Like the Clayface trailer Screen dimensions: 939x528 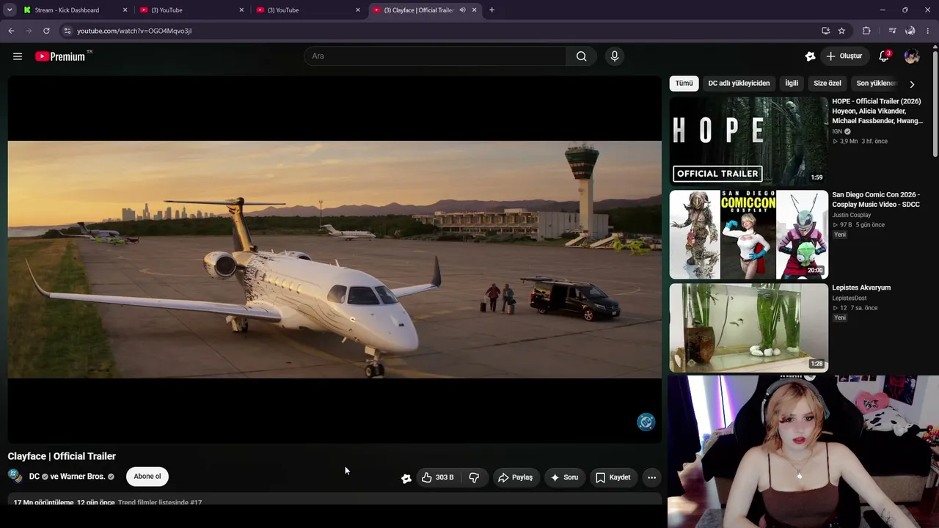(437, 477)
